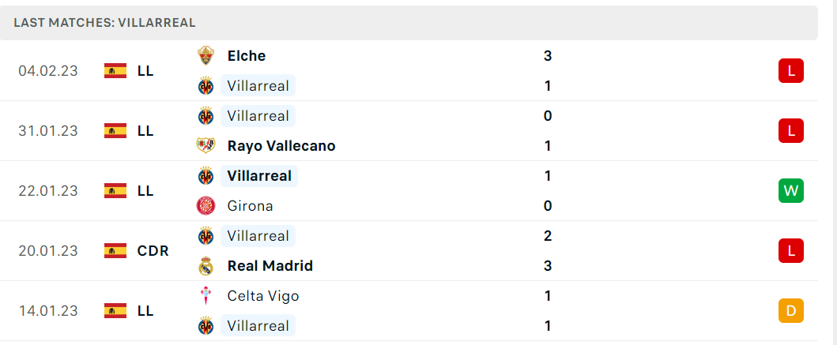Click Villarreal crest in the Elche match

click(x=205, y=86)
